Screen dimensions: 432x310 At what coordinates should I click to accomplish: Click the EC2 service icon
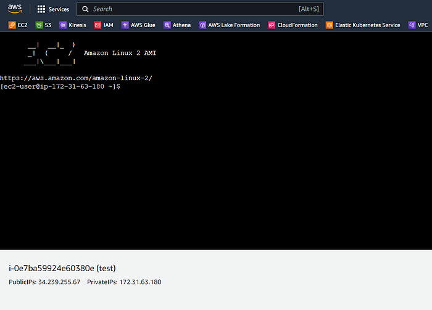(12, 25)
